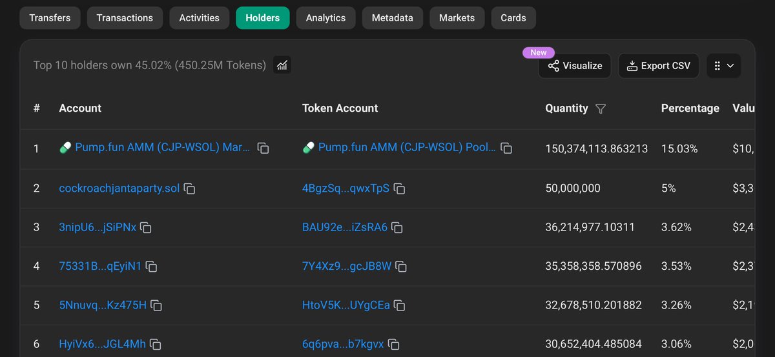Click quantity 36,214,977.10311
This screenshot has height=357, width=775.
point(590,227)
